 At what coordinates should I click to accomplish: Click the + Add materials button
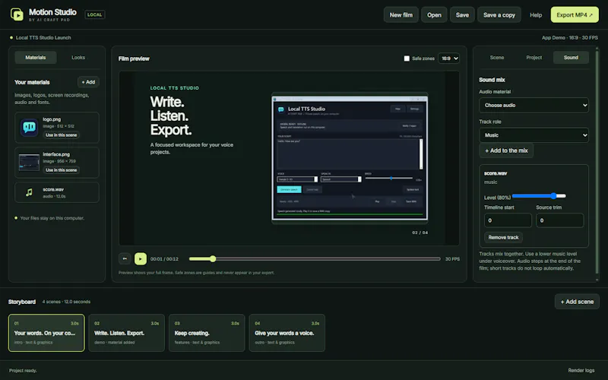pos(88,82)
